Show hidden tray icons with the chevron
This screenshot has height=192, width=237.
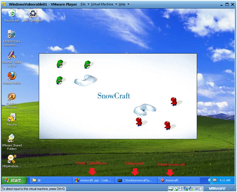coord(210,180)
